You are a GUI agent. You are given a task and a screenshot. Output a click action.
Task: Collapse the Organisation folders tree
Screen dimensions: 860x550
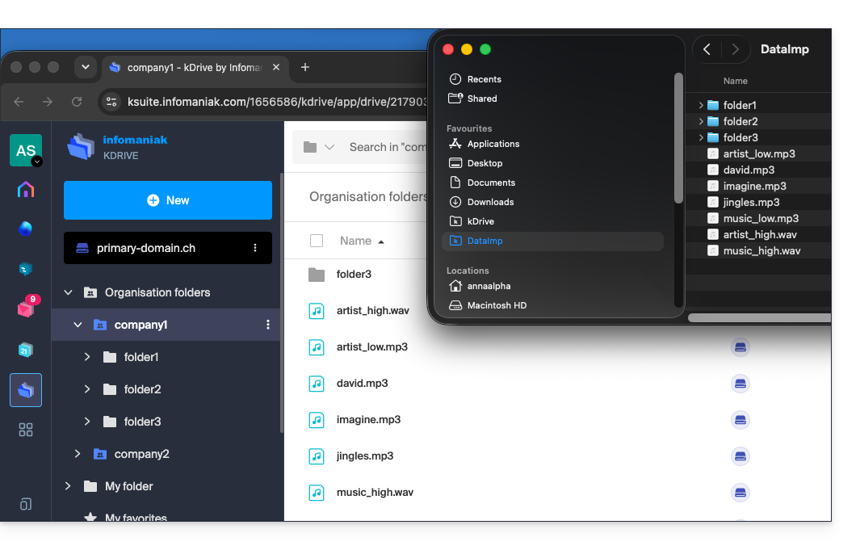pos(68,292)
